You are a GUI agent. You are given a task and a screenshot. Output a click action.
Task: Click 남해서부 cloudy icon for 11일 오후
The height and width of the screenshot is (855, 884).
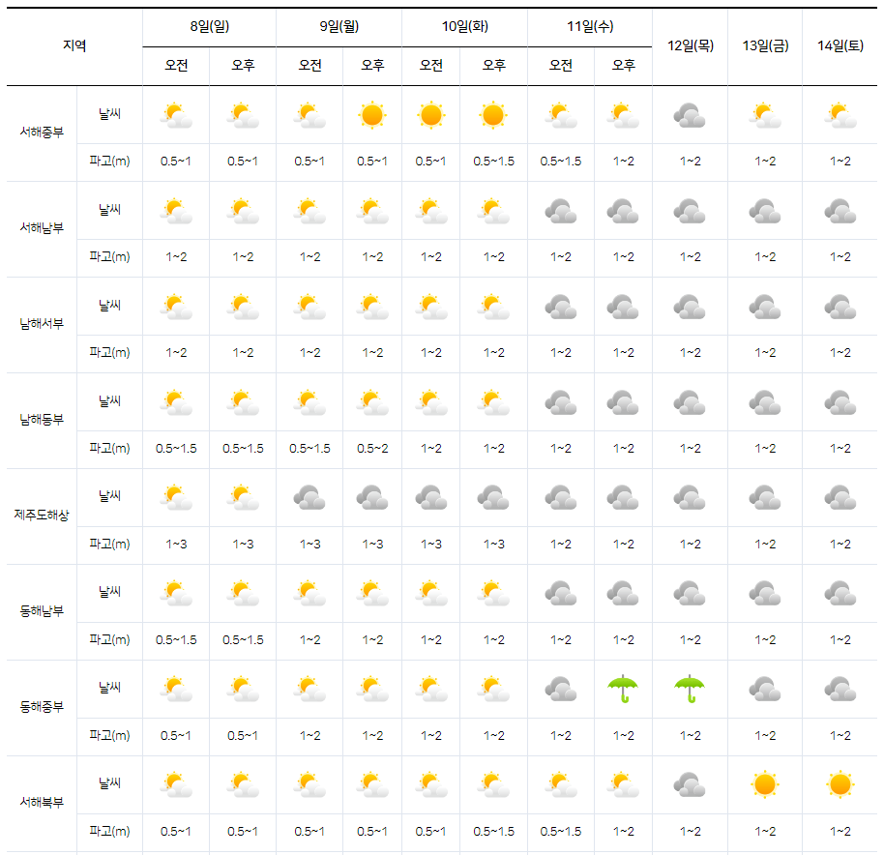point(623,308)
